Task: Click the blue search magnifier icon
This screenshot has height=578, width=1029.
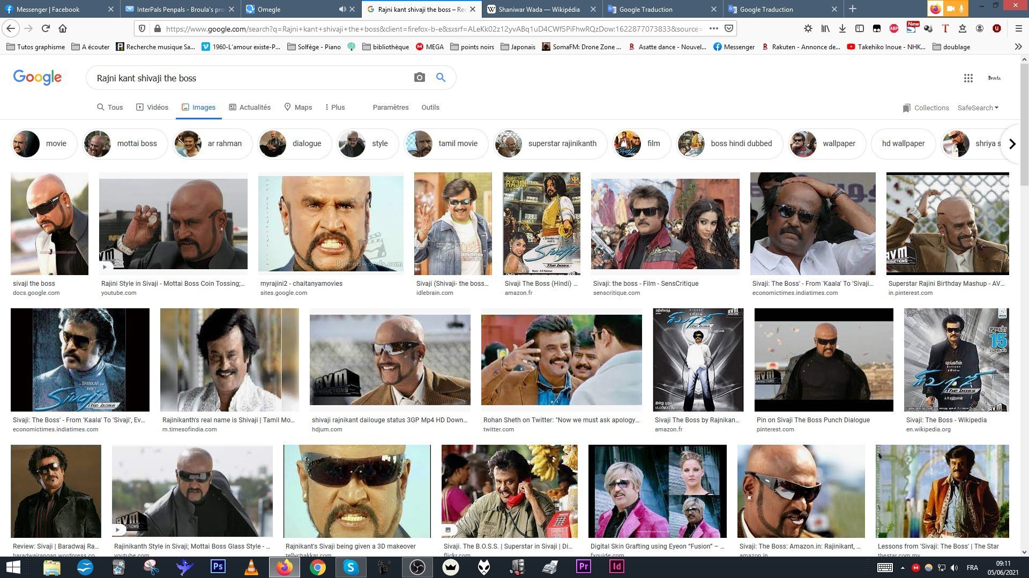Action: coord(441,78)
